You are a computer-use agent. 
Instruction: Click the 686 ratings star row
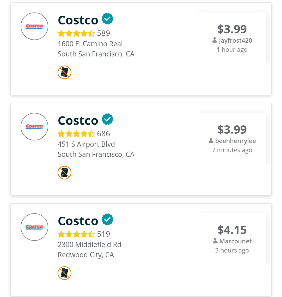tap(76, 134)
